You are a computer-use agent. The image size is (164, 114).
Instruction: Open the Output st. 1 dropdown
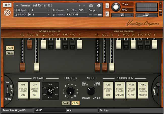[x=32, y=10]
